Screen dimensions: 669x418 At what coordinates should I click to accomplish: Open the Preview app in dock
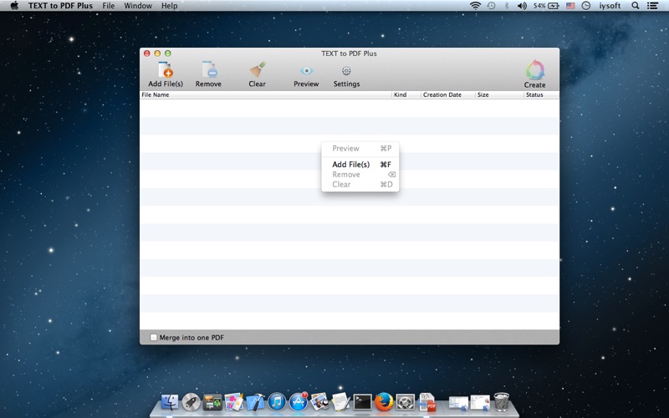[319, 402]
